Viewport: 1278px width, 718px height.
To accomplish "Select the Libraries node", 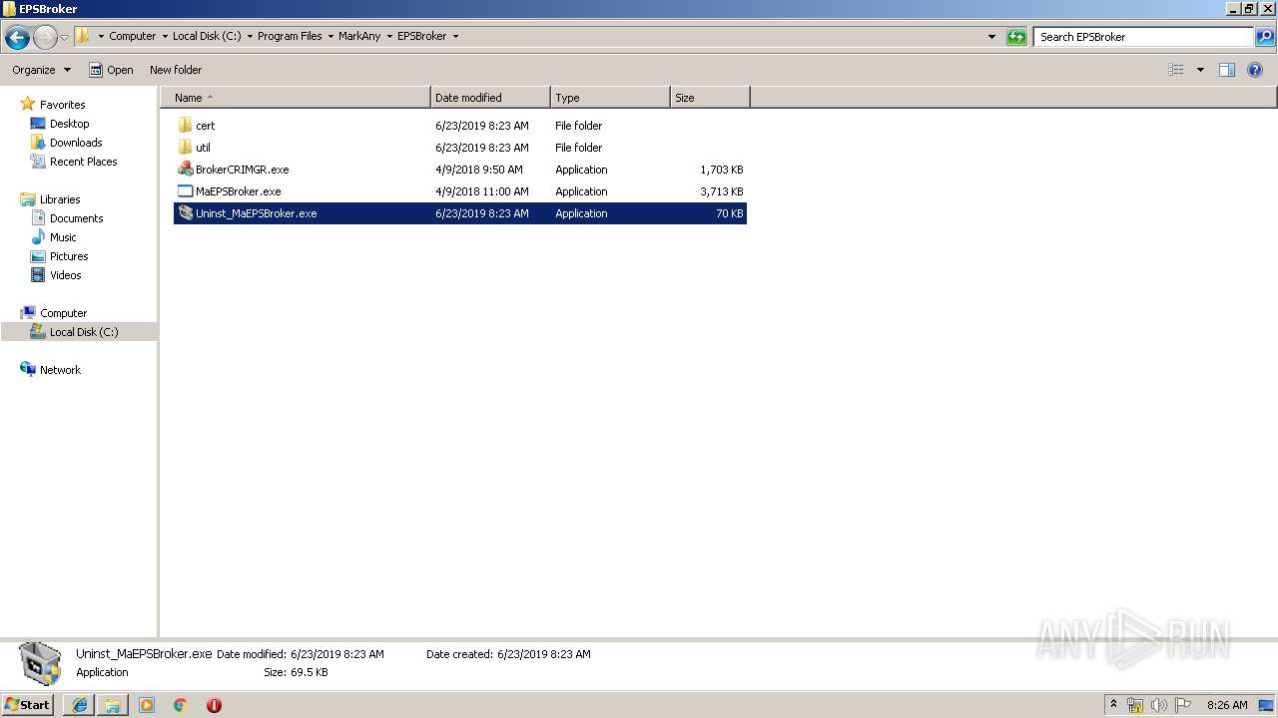I will click(60, 199).
